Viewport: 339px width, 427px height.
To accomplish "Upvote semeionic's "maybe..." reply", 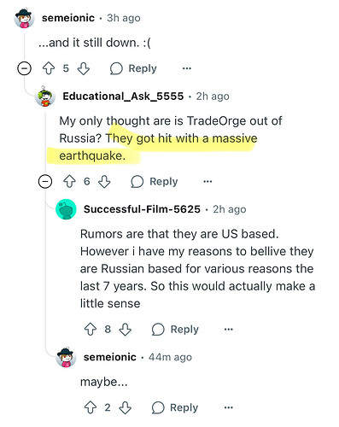I will coord(91,407).
